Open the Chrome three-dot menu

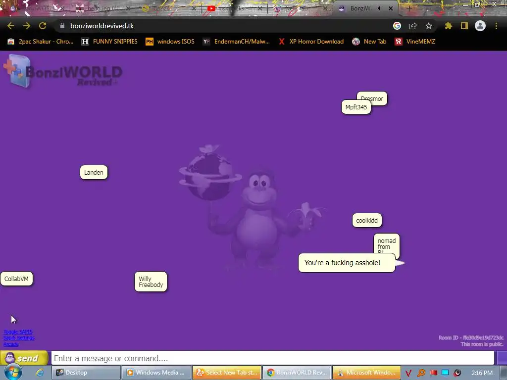click(496, 26)
